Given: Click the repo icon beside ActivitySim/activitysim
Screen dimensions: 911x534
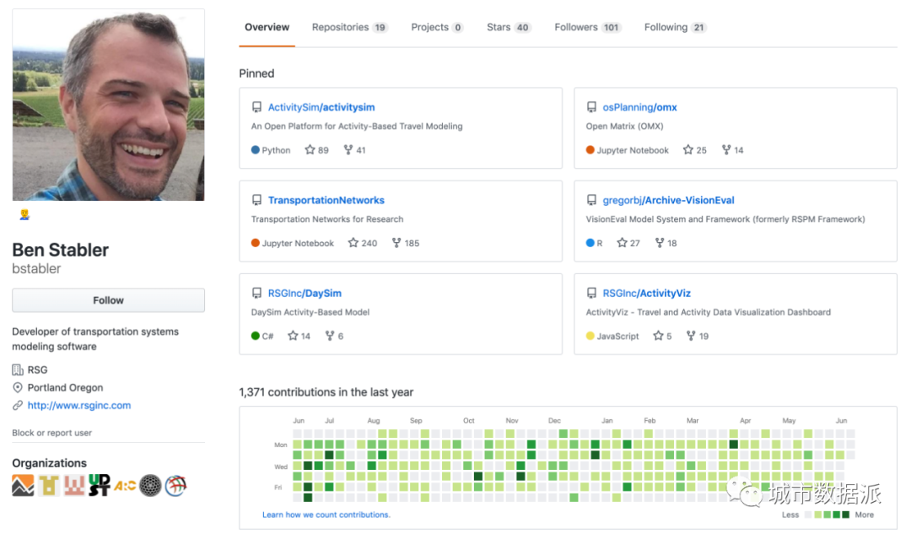Looking at the screenshot, I should (x=256, y=107).
